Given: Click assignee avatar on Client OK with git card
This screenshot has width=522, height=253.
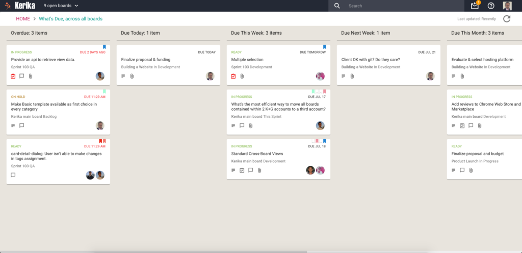Looking at the screenshot, I should tap(430, 76).
